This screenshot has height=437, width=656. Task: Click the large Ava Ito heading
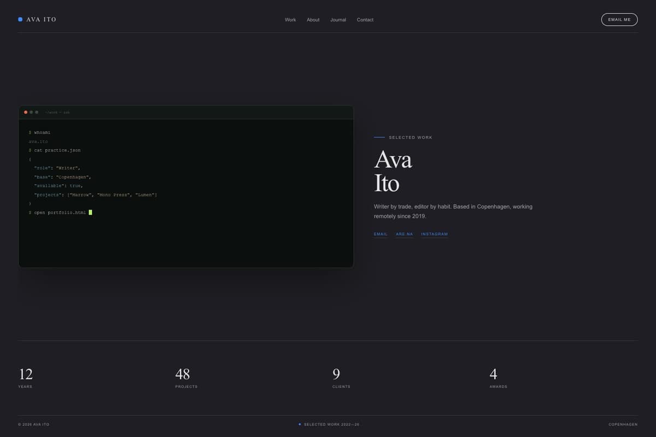393,172
